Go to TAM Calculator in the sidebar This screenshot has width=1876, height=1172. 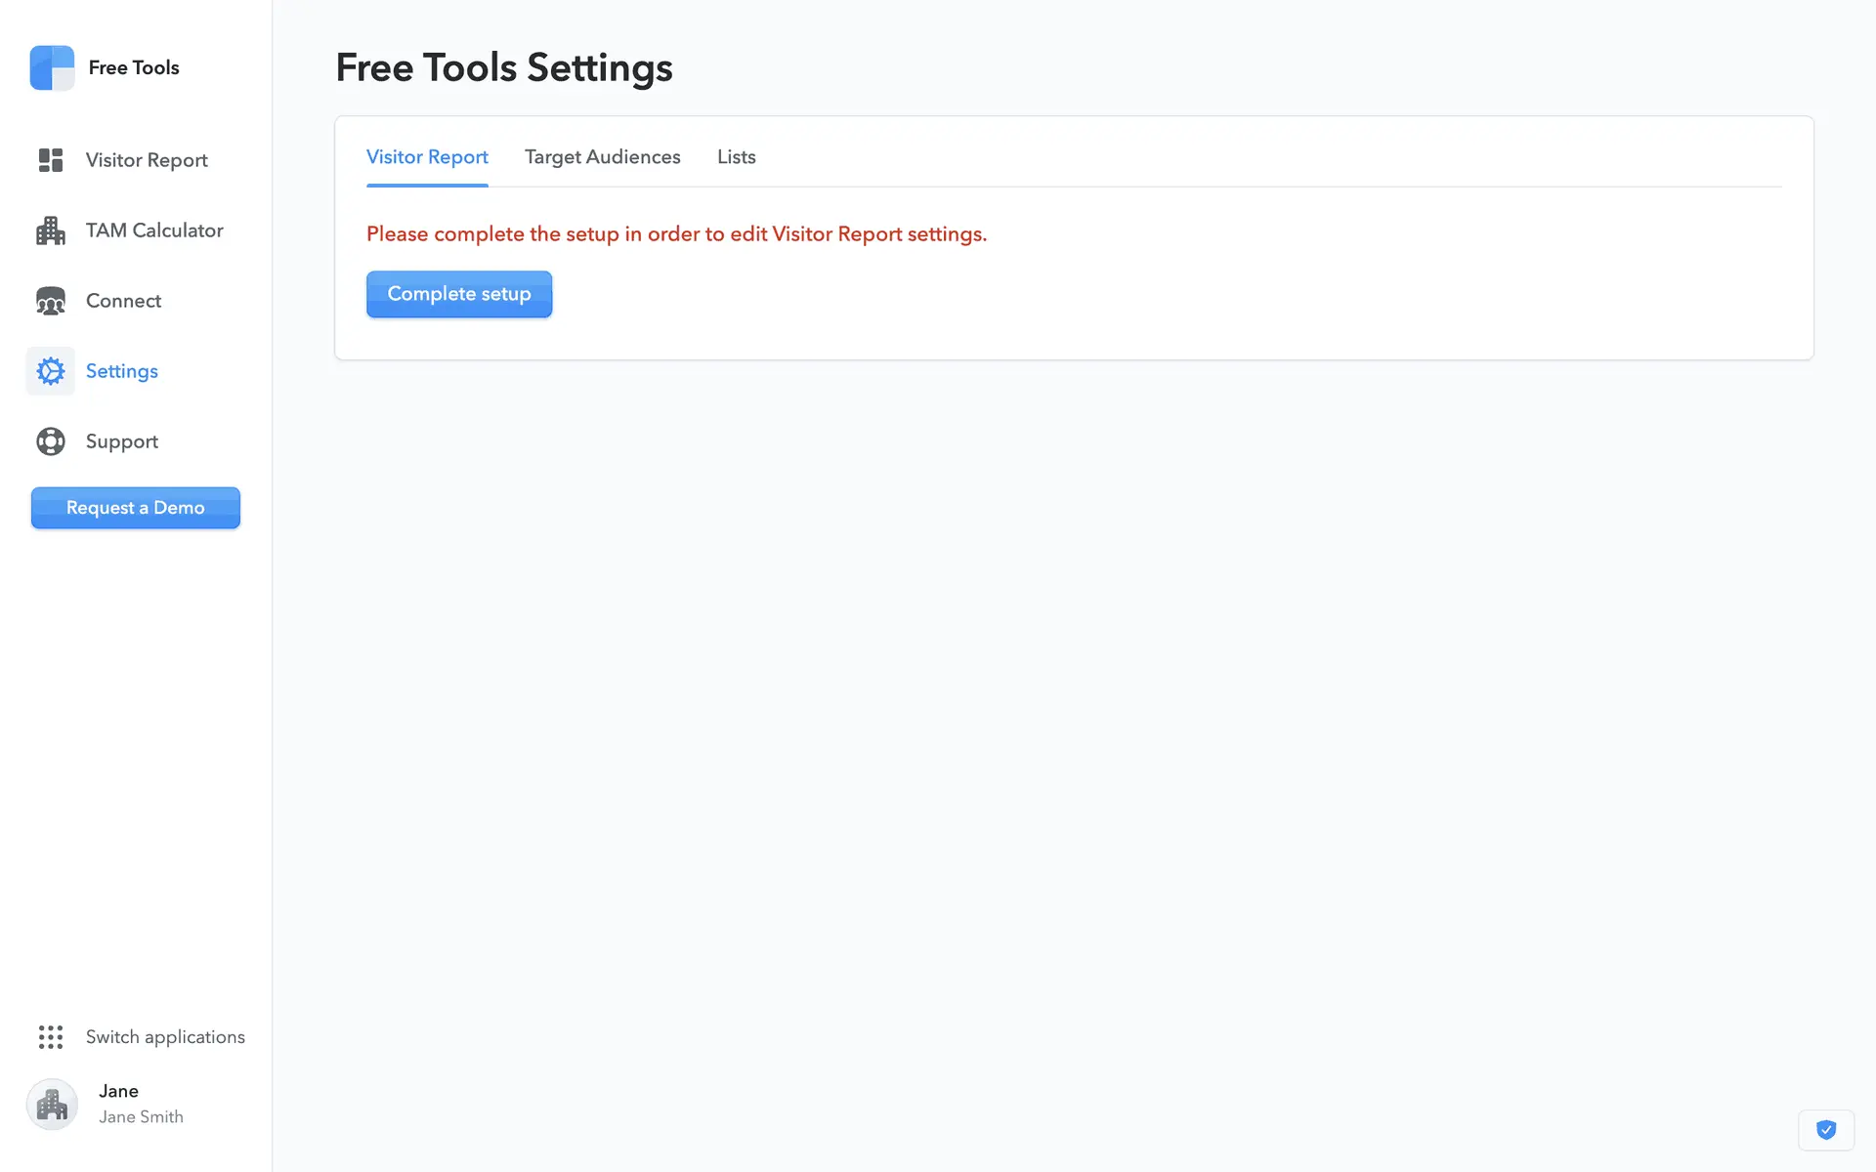click(154, 230)
